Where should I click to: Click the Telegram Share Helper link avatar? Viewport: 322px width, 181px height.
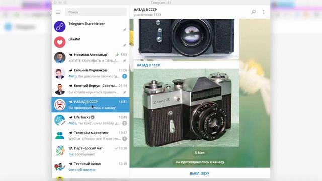60,27
